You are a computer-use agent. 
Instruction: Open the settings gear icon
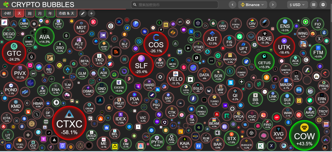point(323,5)
